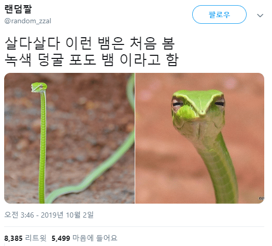
Task: Click the 오전 3:46 tweet timestamp
Action: pos(19,215)
